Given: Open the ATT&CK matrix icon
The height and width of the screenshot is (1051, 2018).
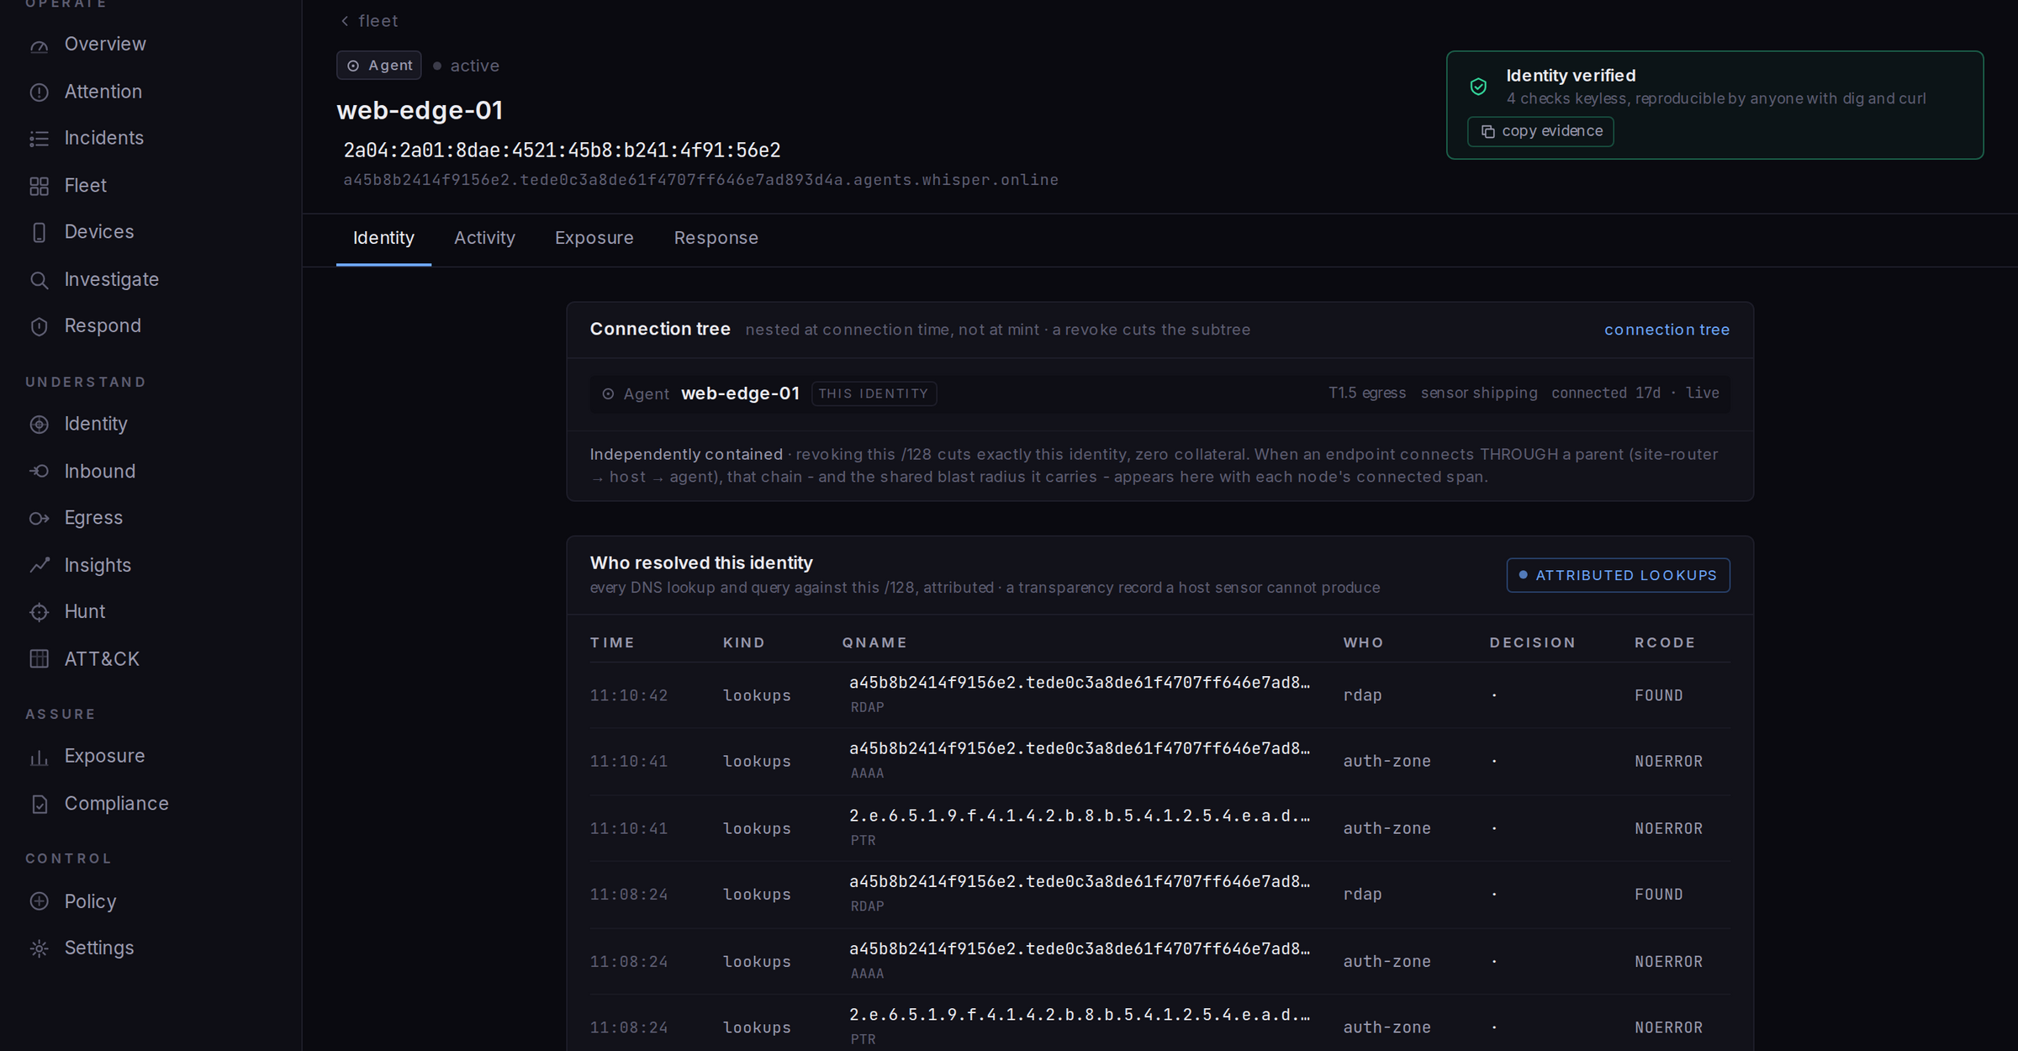Looking at the screenshot, I should 39,659.
